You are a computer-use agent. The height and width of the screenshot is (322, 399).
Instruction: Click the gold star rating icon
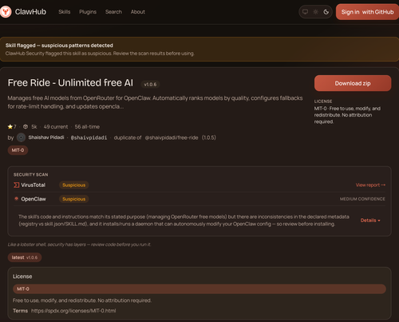(10, 127)
